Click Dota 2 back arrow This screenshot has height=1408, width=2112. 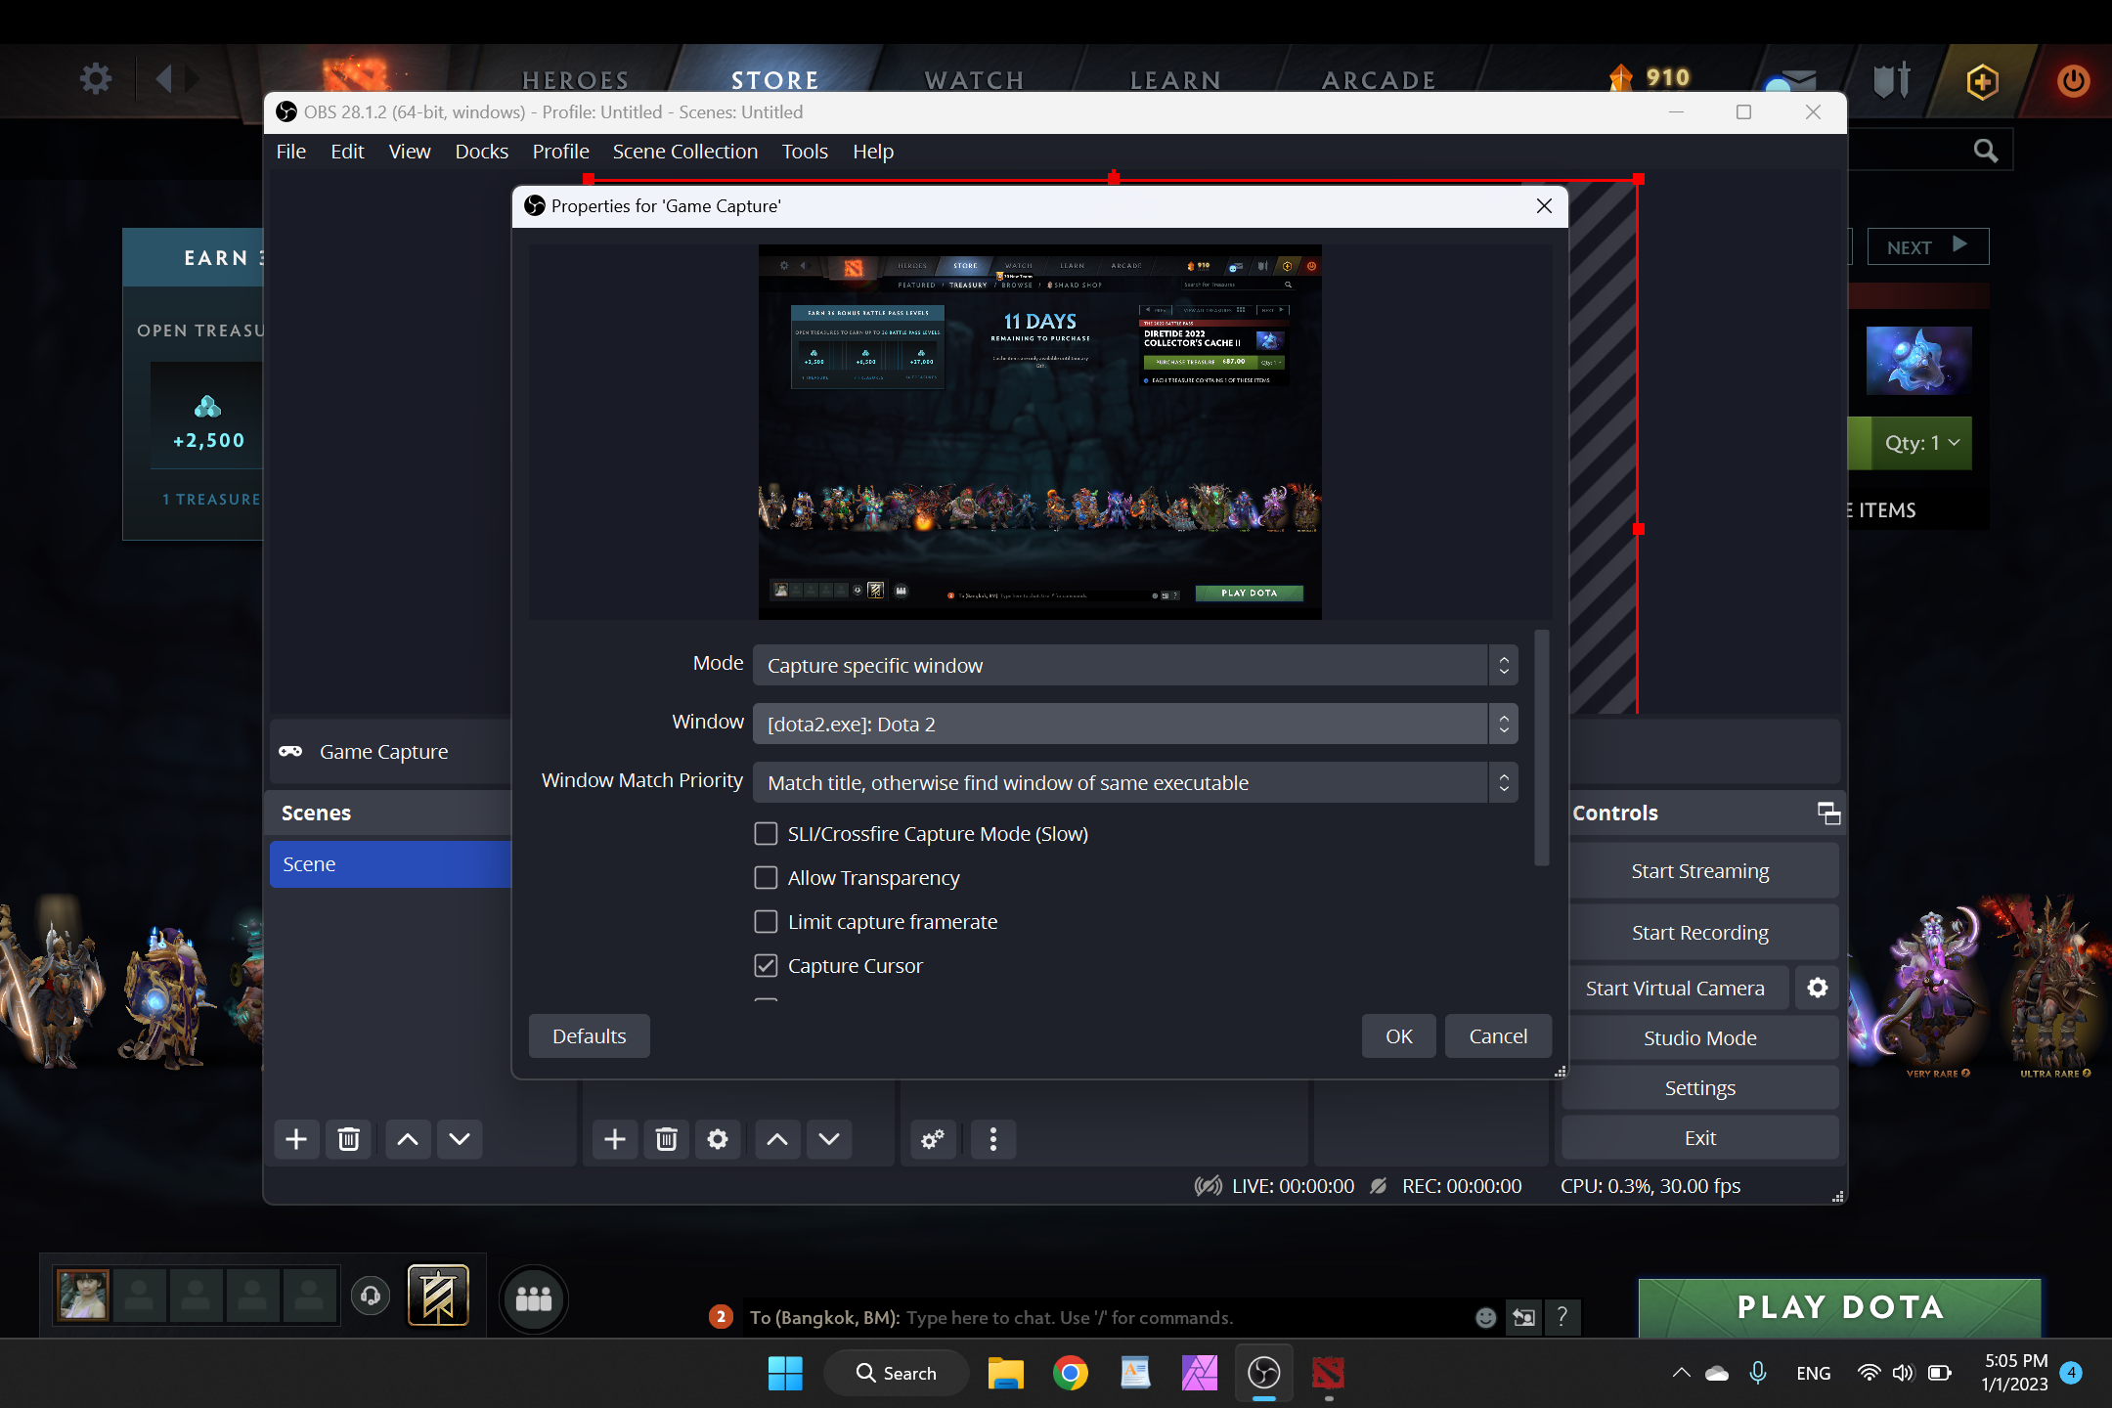[164, 78]
